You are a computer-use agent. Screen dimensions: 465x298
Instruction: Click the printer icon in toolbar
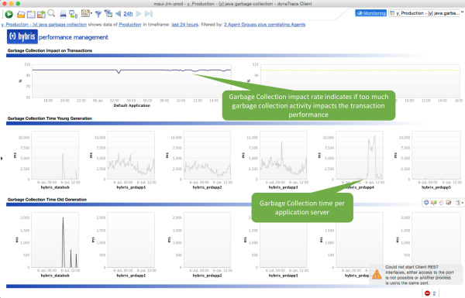pyautogui.click(x=63, y=14)
